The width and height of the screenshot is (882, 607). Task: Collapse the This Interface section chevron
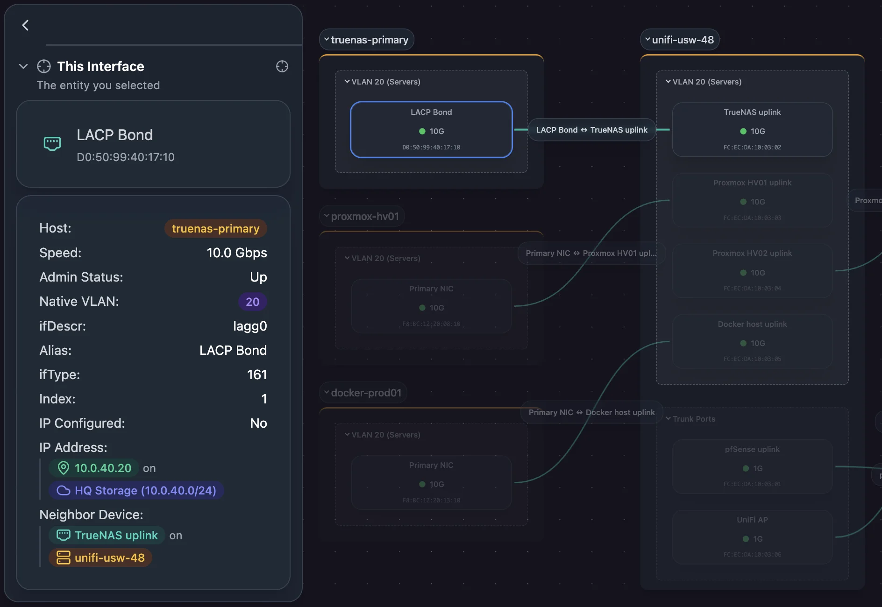click(x=23, y=66)
